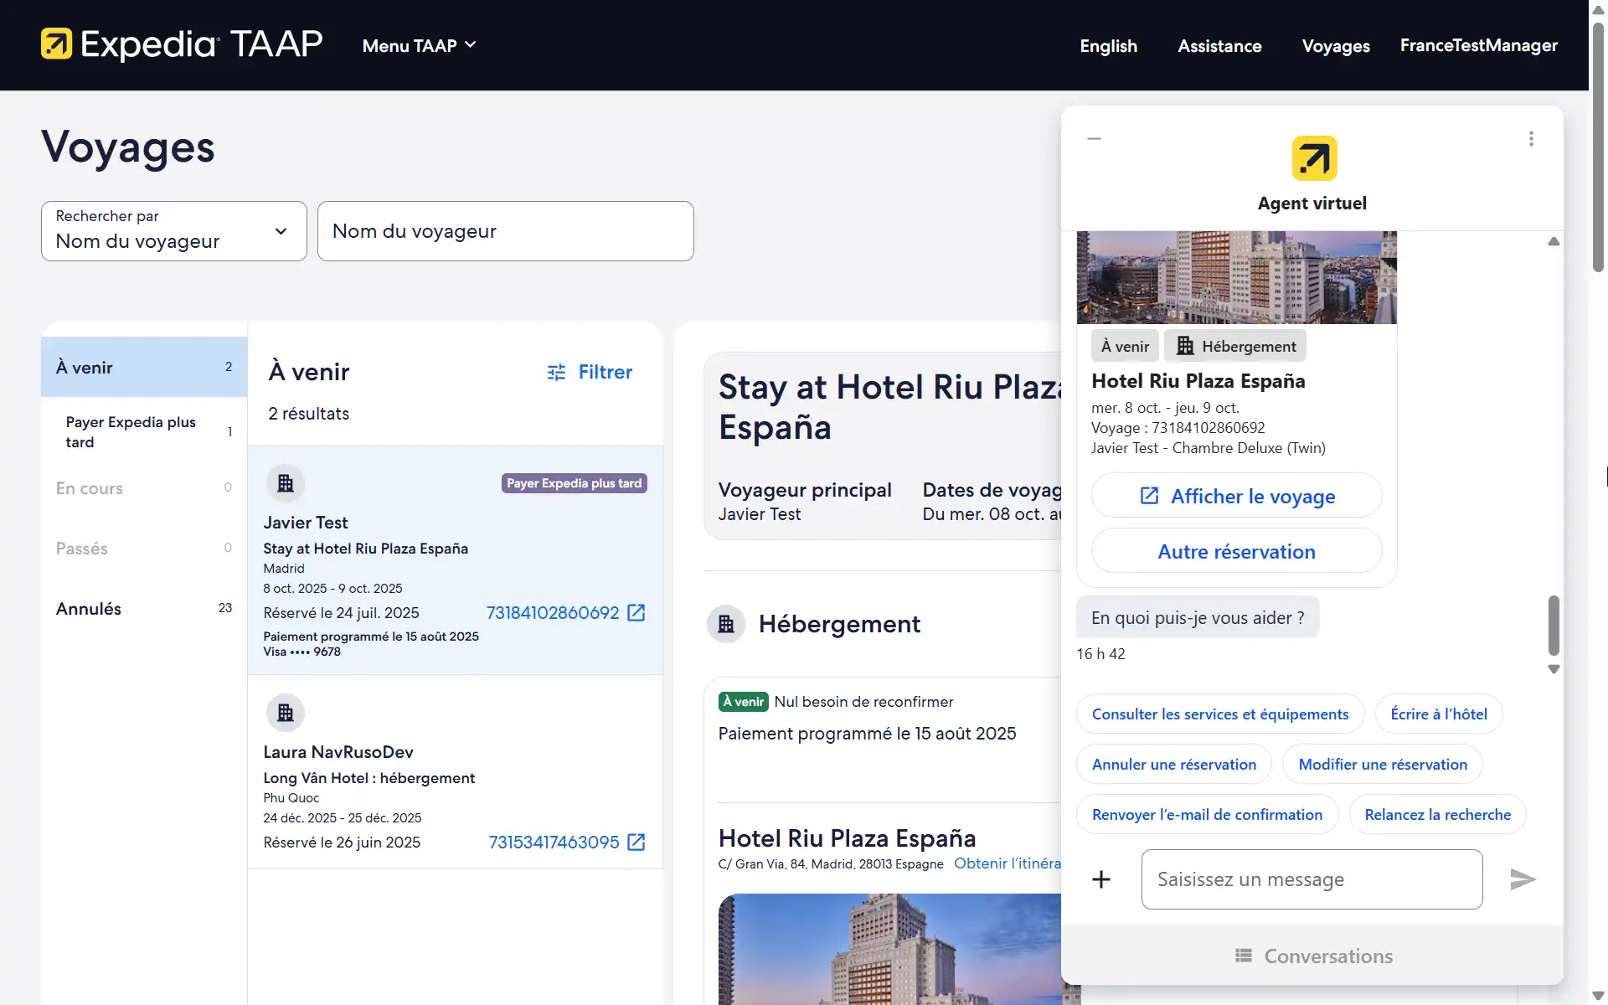Select the Javier Test traveler name in list
This screenshot has height=1005, width=1608.
[306, 523]
